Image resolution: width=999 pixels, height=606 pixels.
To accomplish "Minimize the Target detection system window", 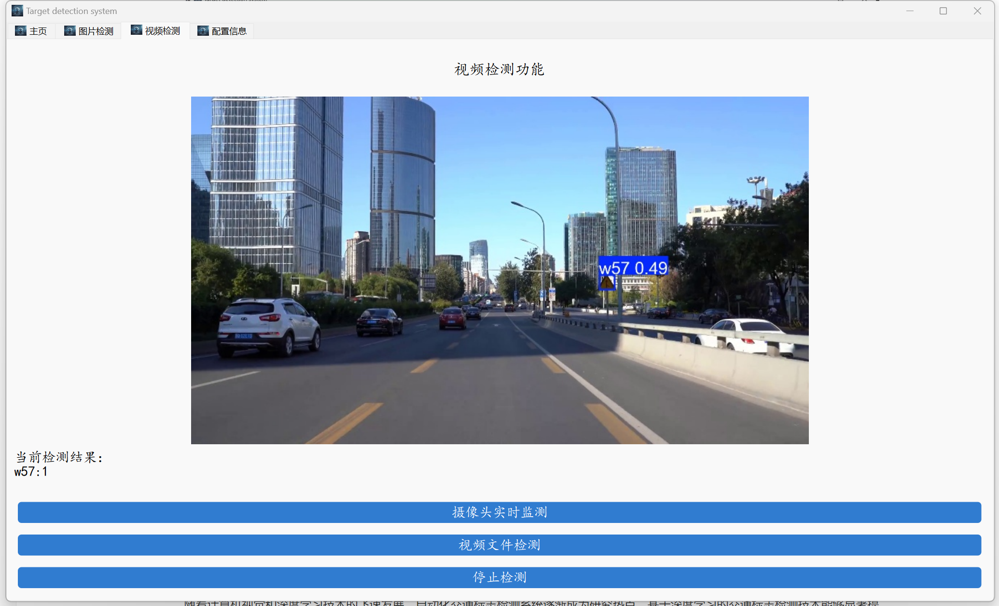I will tap(910, 11).
